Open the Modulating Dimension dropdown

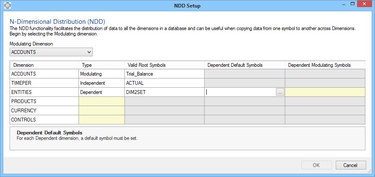pyautogui.click(x=51, y=52)
